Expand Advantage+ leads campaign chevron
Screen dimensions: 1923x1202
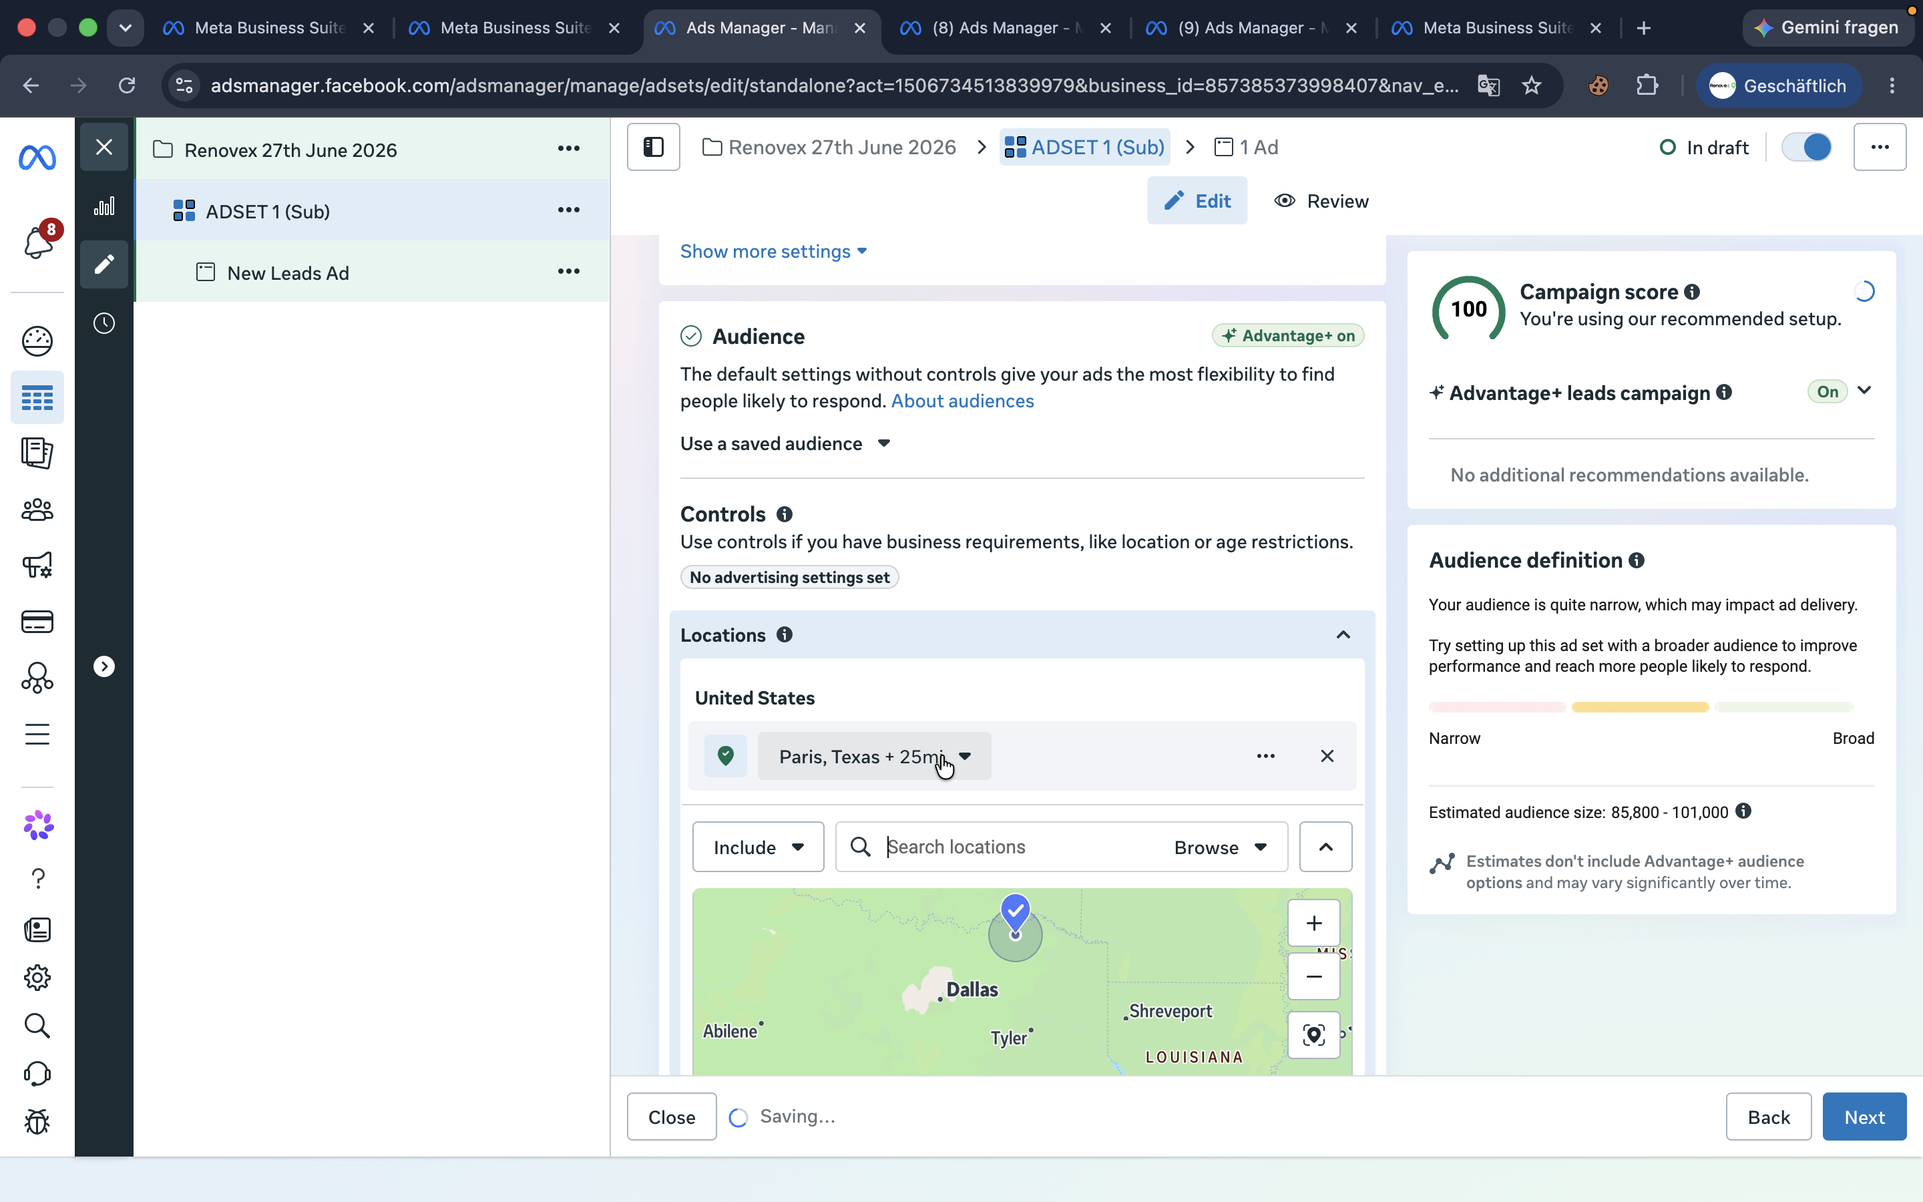[1864, 391]
